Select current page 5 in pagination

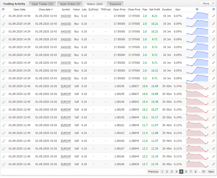(181, 171)
